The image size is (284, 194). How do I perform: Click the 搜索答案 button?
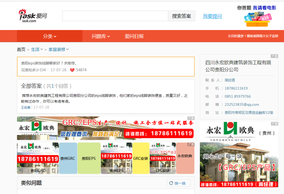click(x=181, y=16)
